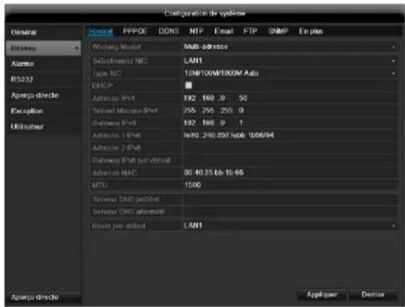Open the FTP tab
Screen dimensions: 405x307
[x=250, y=32]
